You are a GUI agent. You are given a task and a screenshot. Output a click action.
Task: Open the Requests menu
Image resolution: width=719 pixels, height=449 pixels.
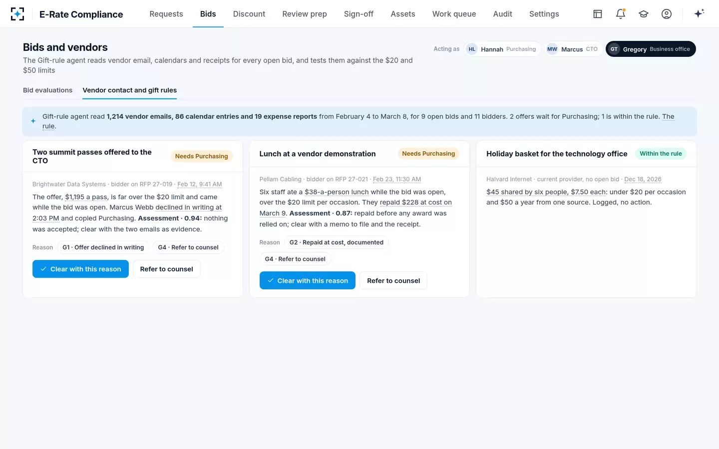[x=166, y=14]
